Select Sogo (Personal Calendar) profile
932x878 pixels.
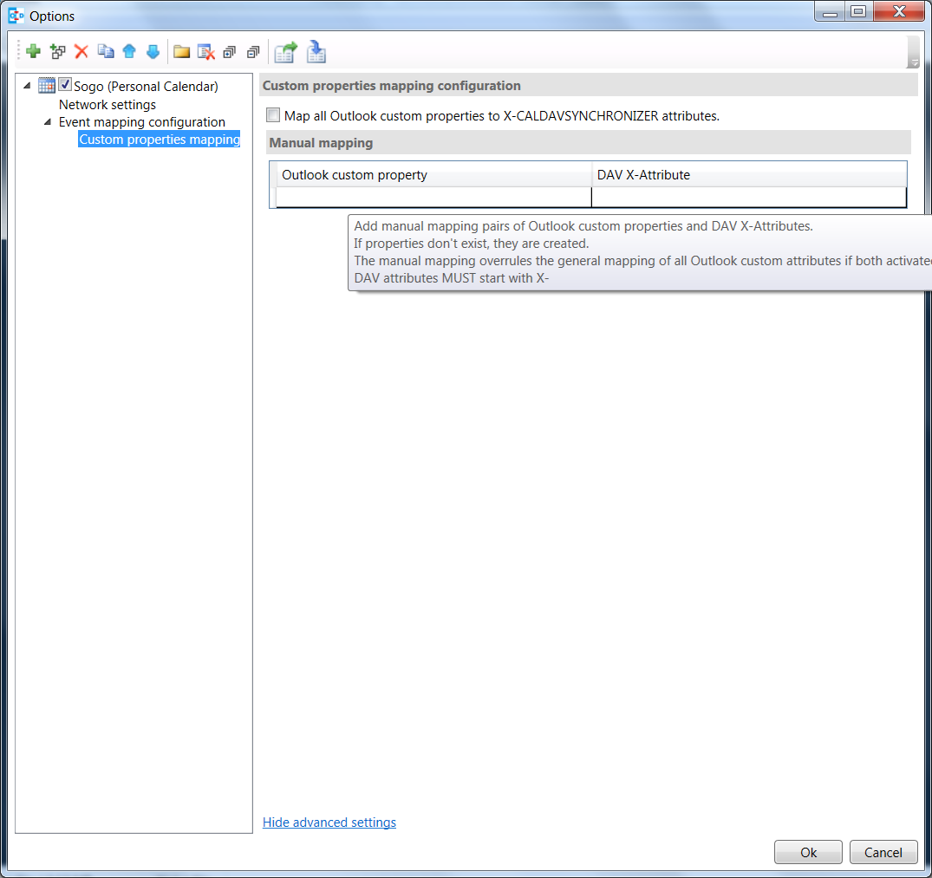(x=146, y=86)
